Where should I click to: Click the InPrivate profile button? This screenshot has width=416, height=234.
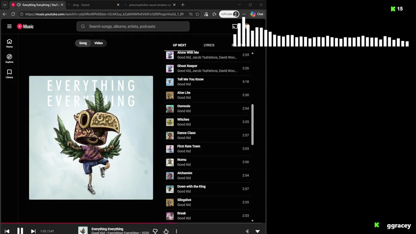(x=229, y=14)
